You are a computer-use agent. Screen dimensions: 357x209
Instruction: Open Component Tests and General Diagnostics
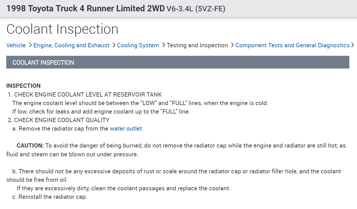[x=292, y=45]
